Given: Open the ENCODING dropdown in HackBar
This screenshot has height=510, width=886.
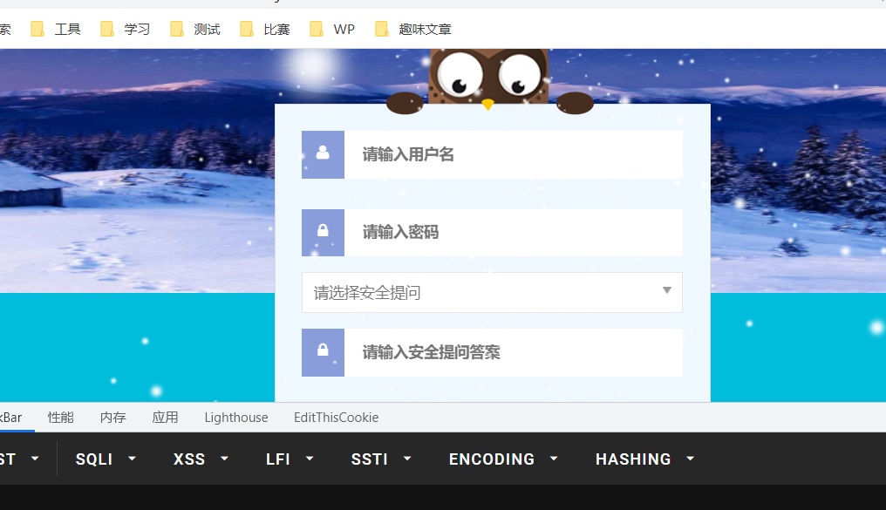Looking at the screenshot, I should [x=503, y=459].
